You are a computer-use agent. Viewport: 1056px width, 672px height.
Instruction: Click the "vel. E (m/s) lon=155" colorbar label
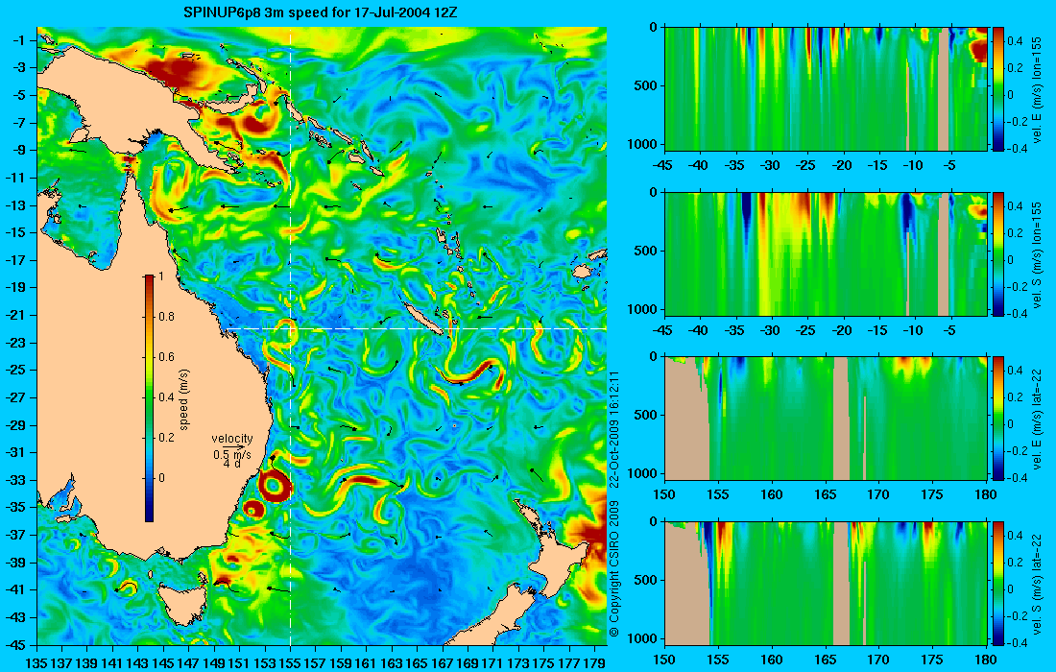[1038, 89]
